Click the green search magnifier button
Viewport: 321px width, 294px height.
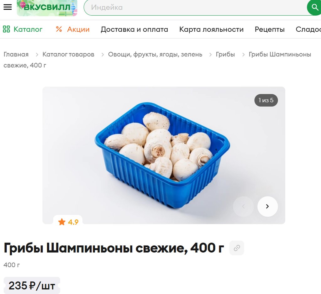314,8
